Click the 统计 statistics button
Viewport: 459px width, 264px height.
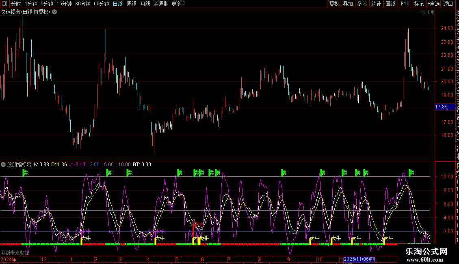[376, 4]
